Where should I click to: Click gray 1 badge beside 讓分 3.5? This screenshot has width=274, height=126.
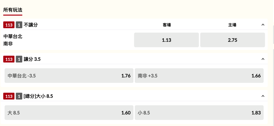19,59
